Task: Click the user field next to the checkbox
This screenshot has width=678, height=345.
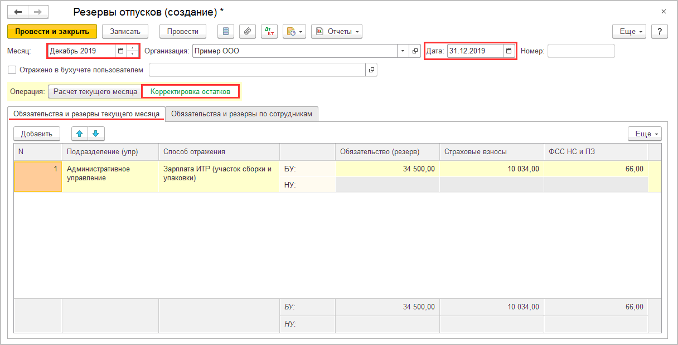Action: [x=257, y=70]
